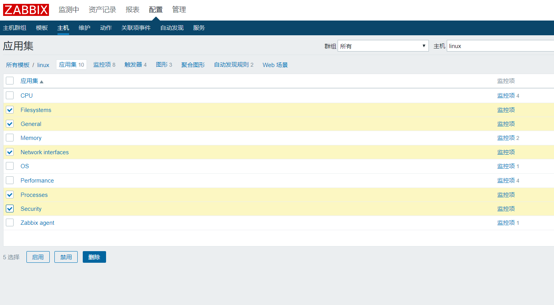Image resolution: width=554 pixels, height=305 pixels.
Task: Switch to the 应用集 10 tab
Action: [71, 65]
